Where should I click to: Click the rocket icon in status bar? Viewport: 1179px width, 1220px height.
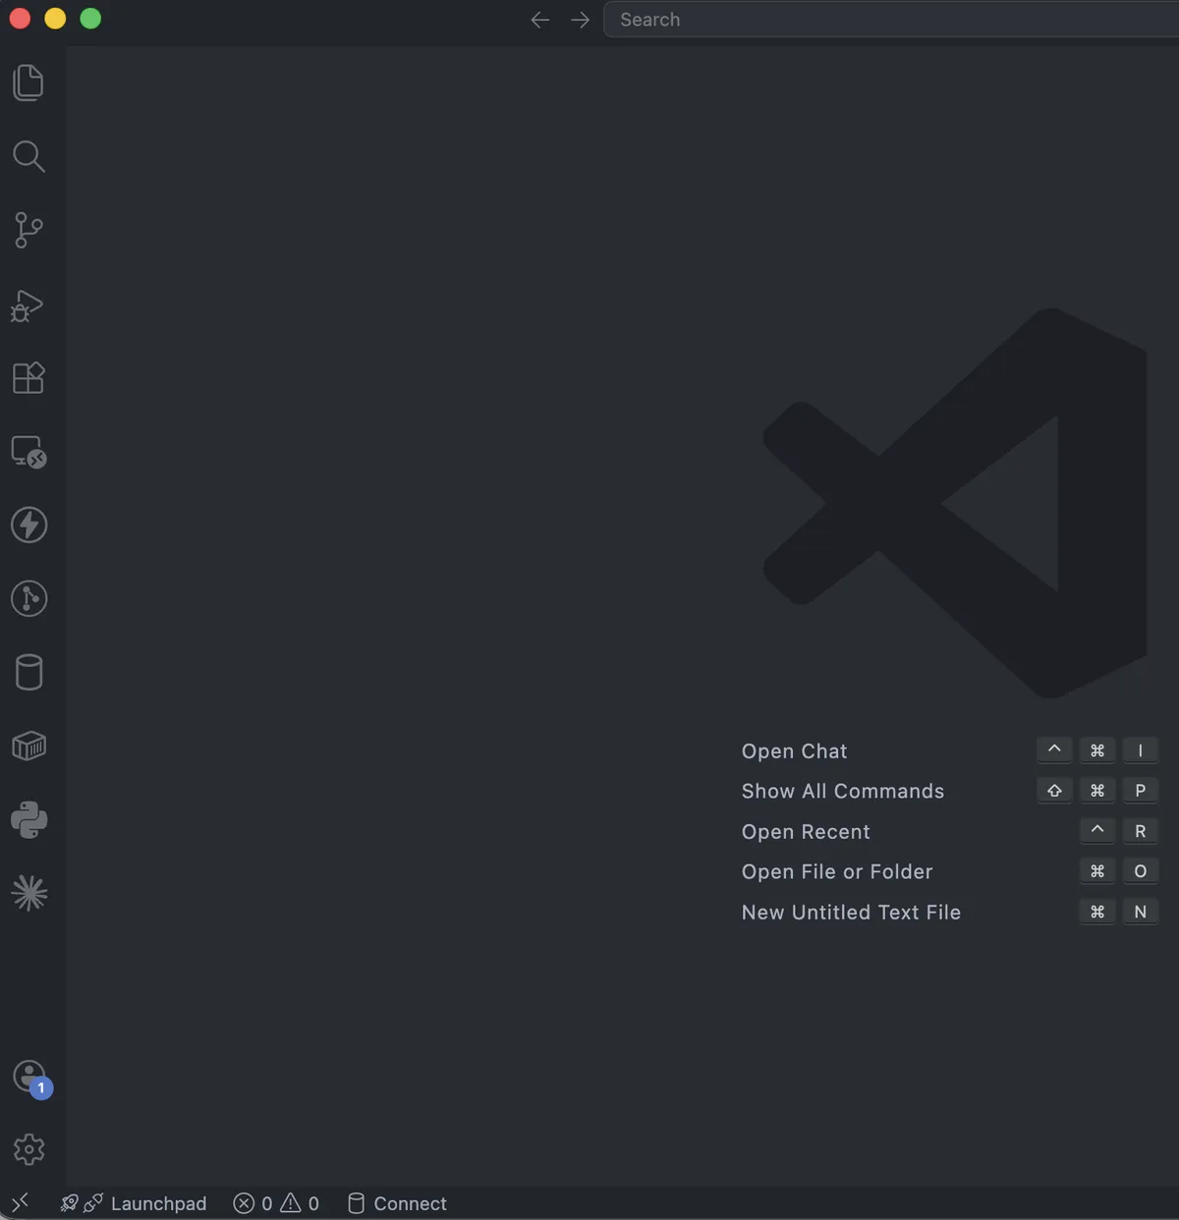[70, 1203]
